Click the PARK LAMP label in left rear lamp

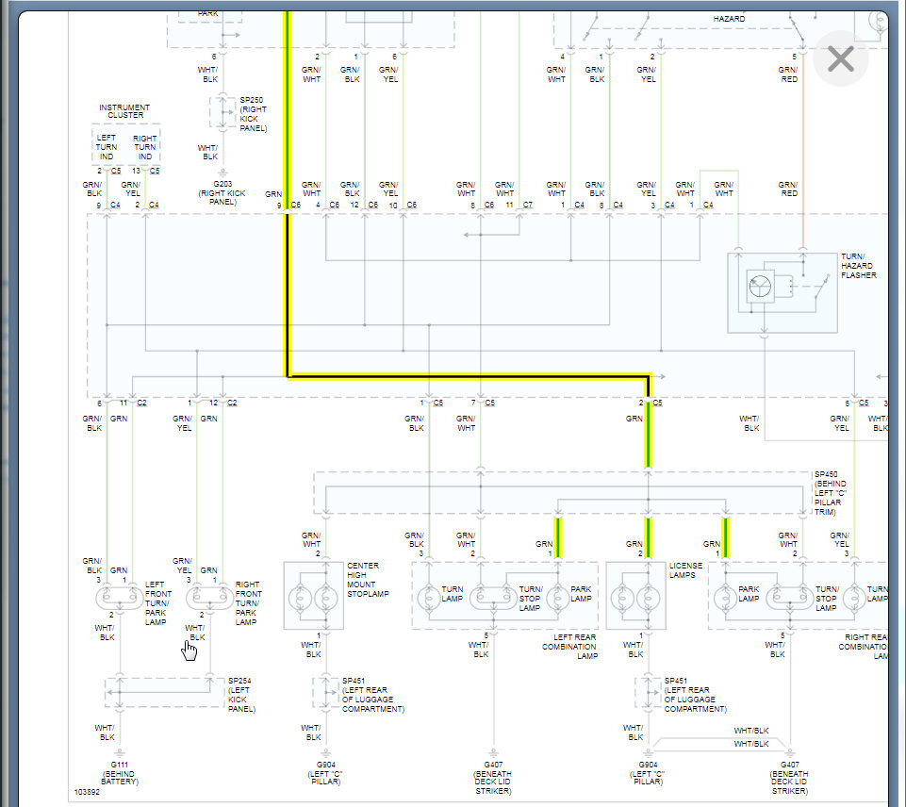pyautogui.click(x=581, y=594)
